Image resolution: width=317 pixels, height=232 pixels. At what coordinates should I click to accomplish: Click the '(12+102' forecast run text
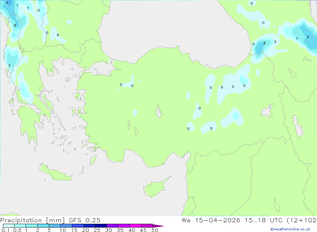302,220
